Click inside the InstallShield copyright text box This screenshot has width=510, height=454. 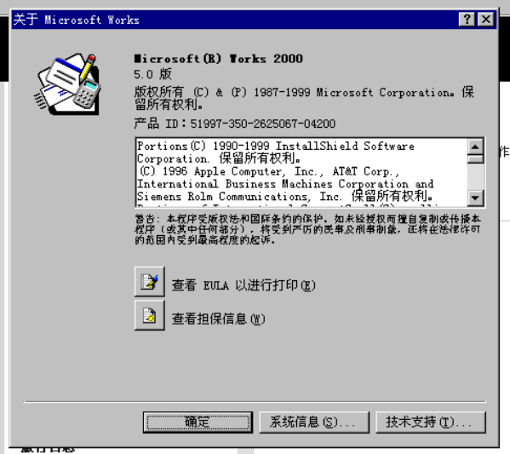[x=301, y=173]
